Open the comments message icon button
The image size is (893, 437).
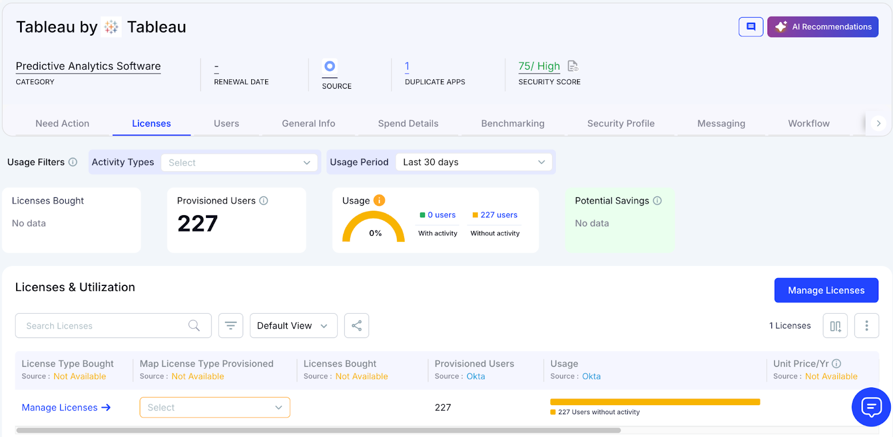coord(751,27)
